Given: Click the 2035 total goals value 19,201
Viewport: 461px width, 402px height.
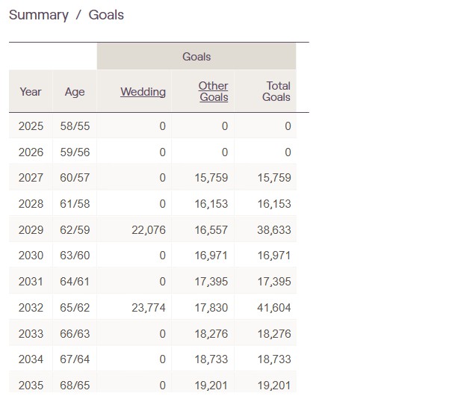Looking at the screenshot, I should click(x=274, y=386).
